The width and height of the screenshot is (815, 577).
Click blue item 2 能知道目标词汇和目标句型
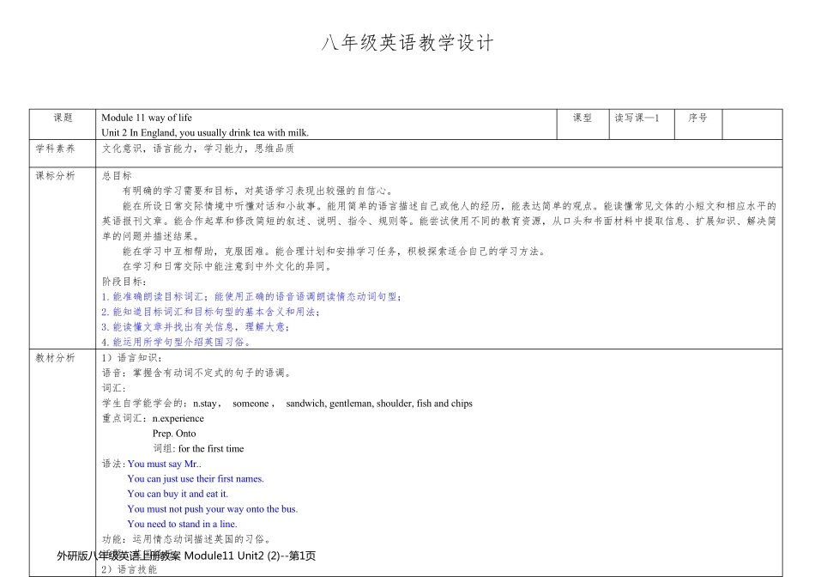[x=211, y=312]
